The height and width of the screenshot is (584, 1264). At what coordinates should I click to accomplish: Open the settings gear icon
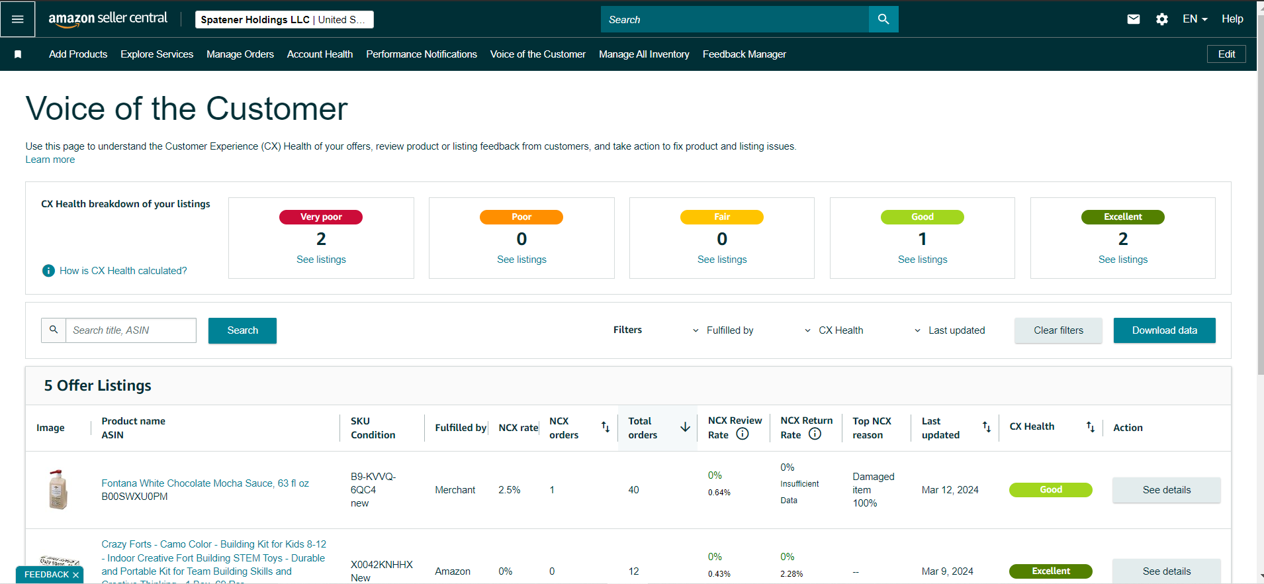pyautogui.click(x=1162, y=19)
